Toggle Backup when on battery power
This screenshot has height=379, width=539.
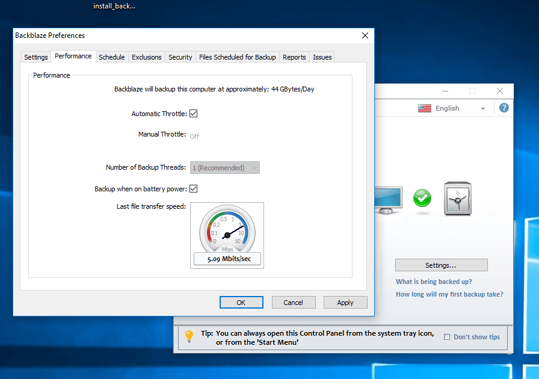pos(194,189)
